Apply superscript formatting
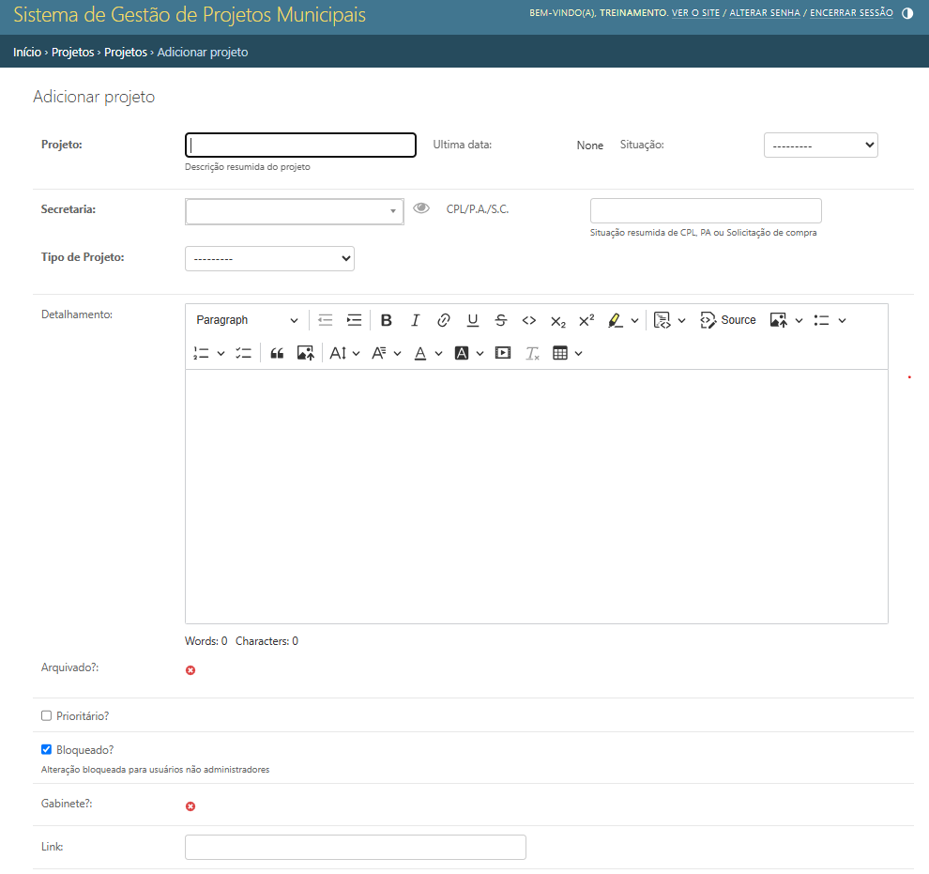Screen dimensions: 929x874 click(x=586, y=320)
